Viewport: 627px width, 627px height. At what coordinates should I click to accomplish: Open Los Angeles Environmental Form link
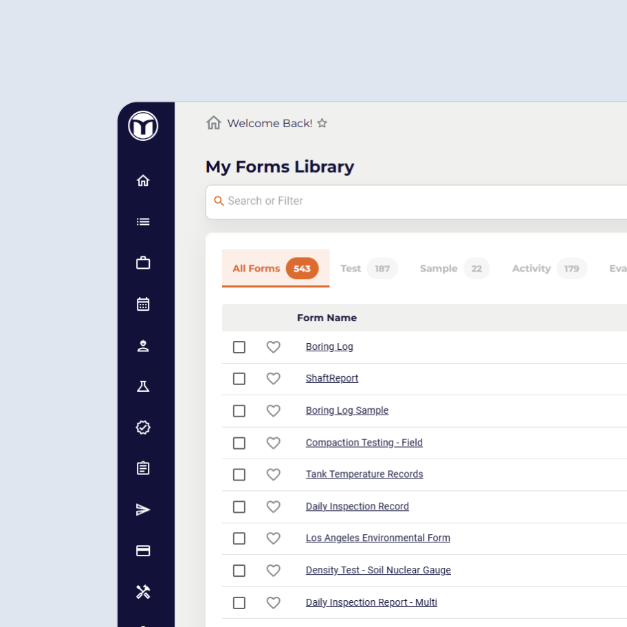(377, 538)
